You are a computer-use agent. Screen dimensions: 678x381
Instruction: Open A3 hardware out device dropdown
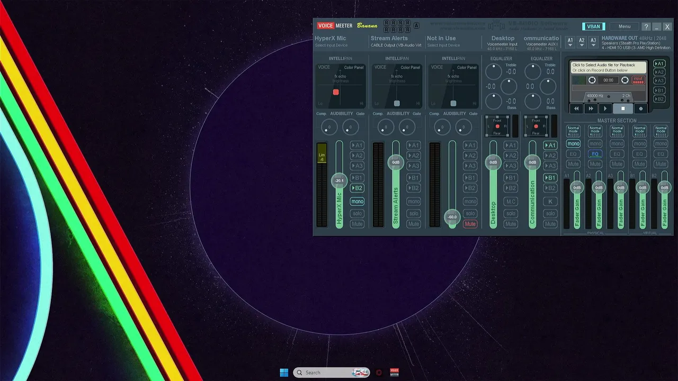click(x=593, y=42)
